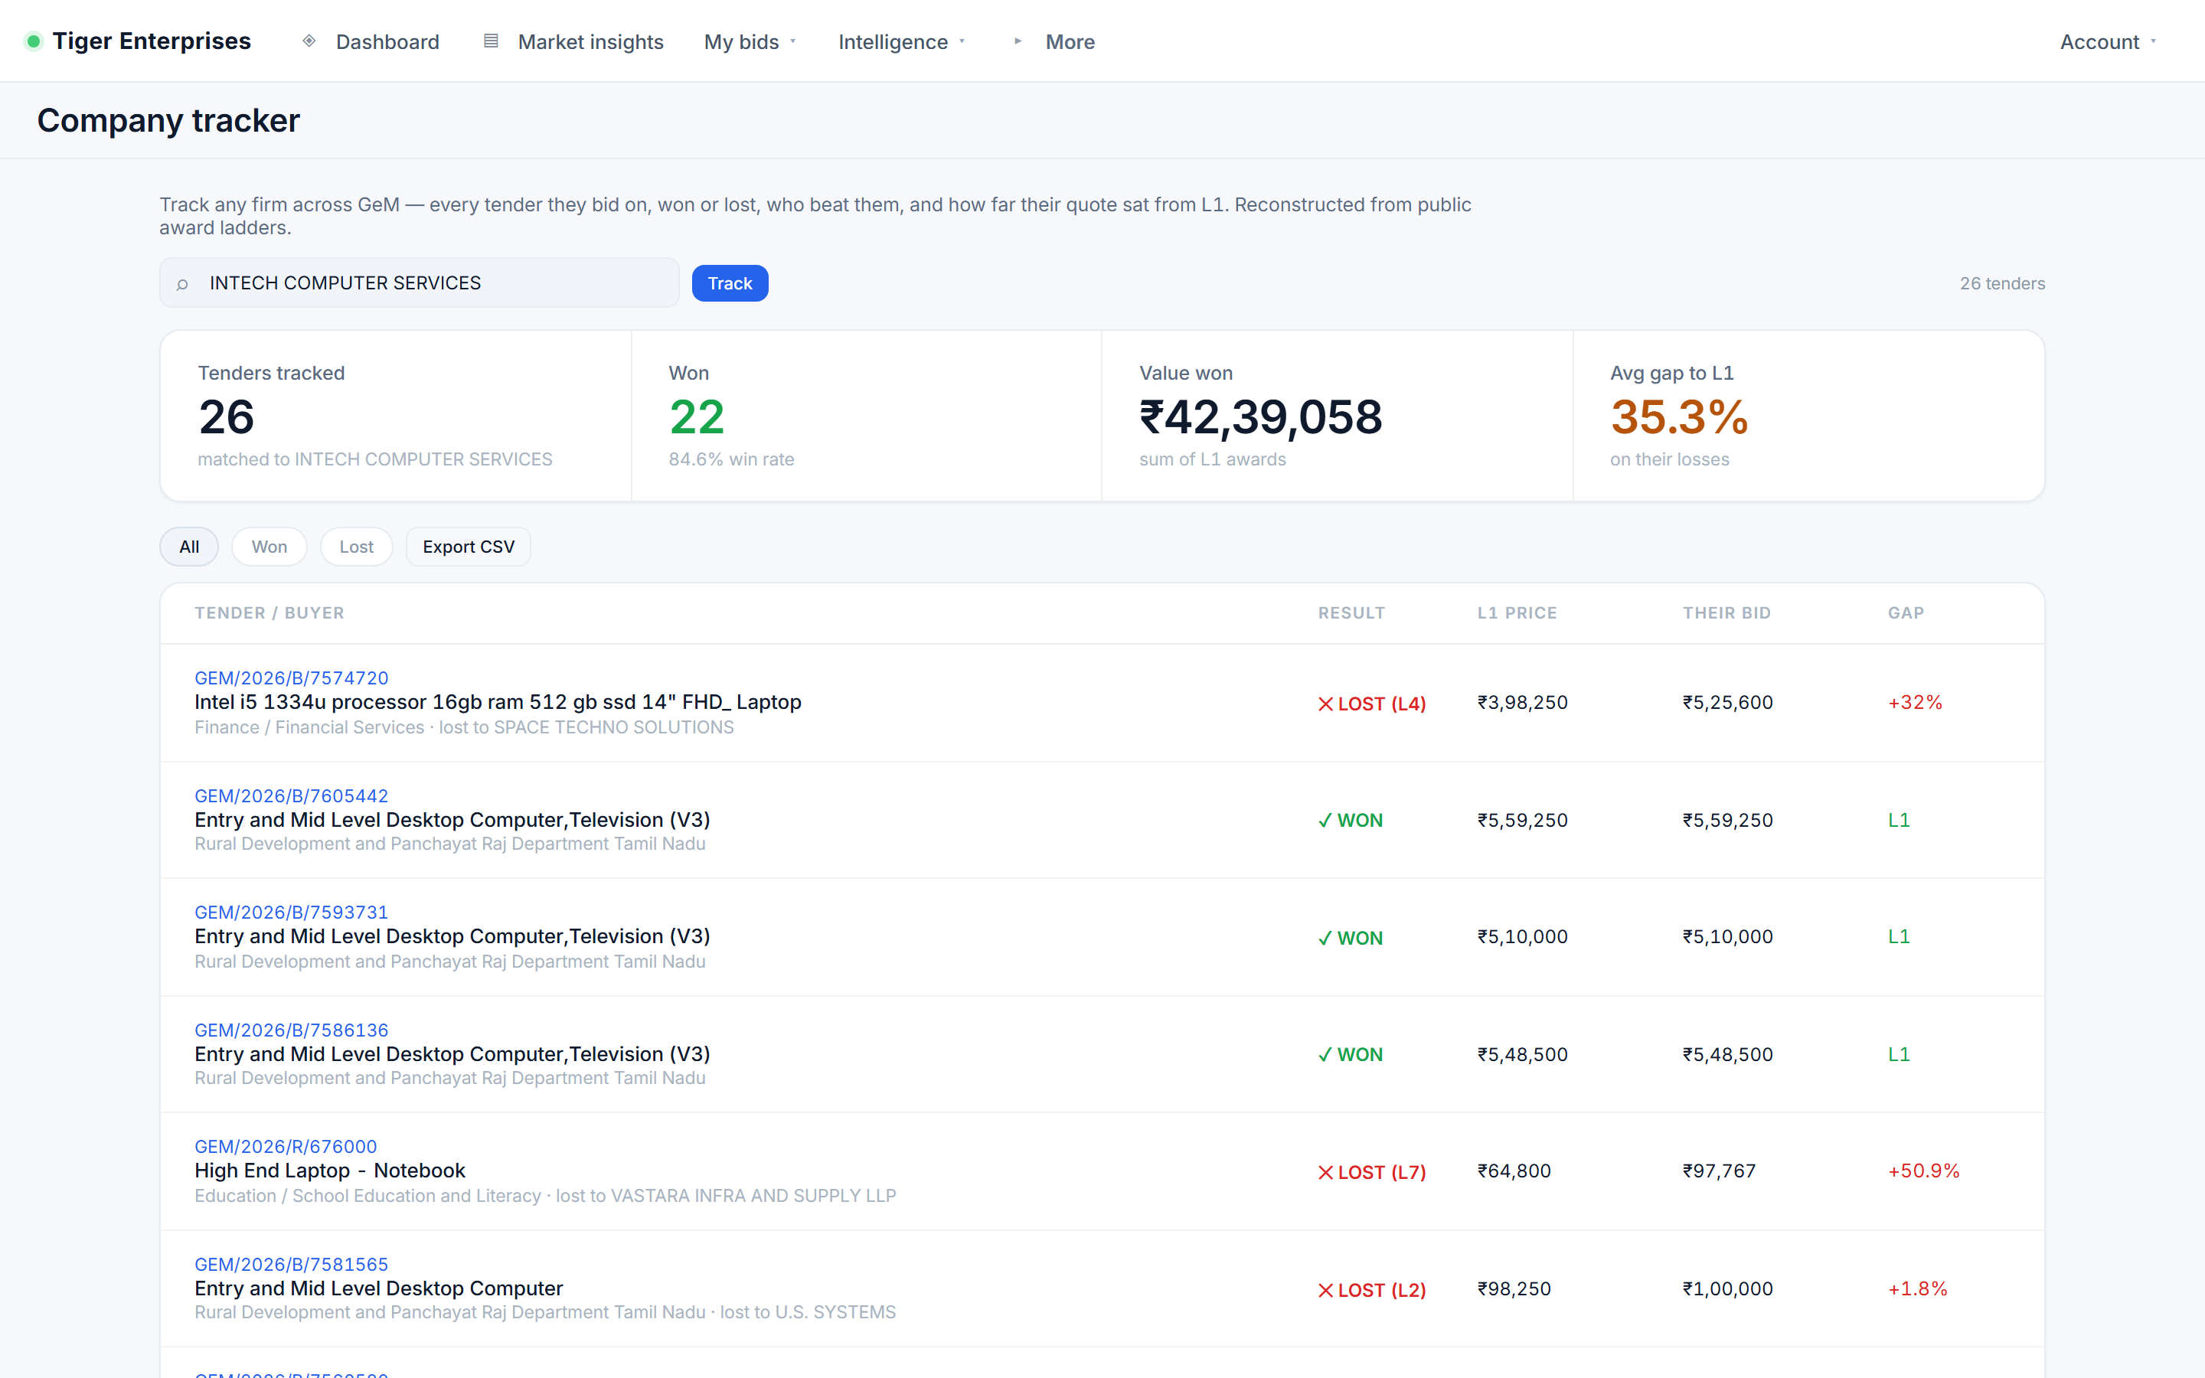
Task: Click the Value won ₹42,39,058 figure
Action: [x=1261, y=417]
